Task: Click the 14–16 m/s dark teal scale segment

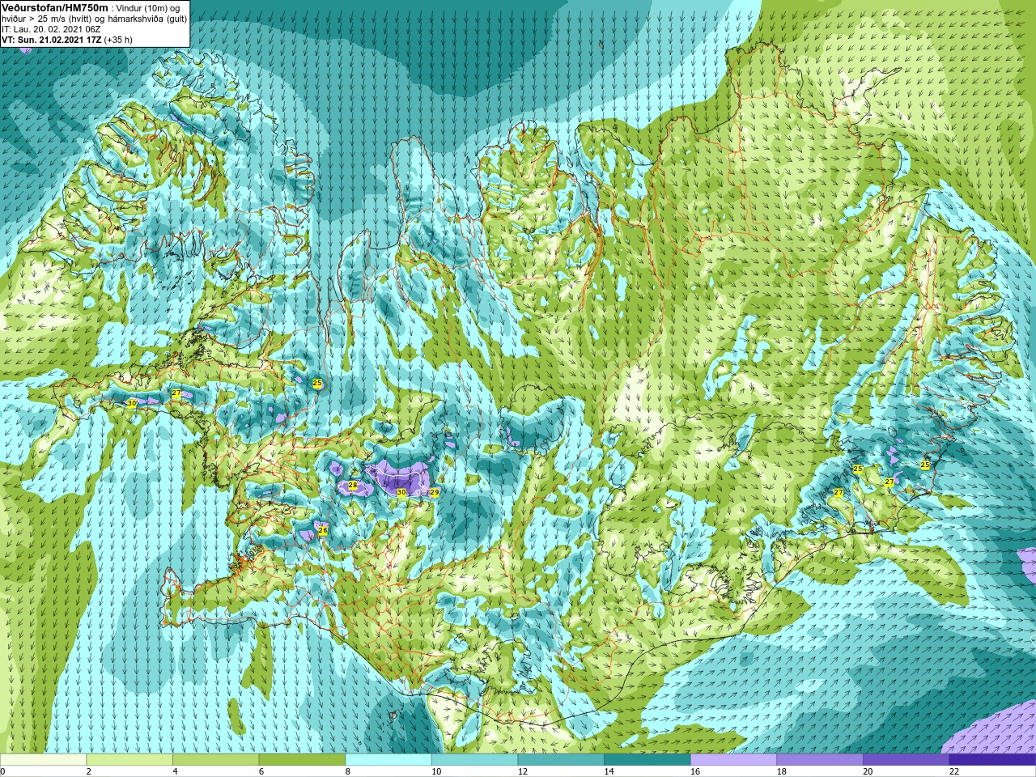Action: tap(647, 760)
